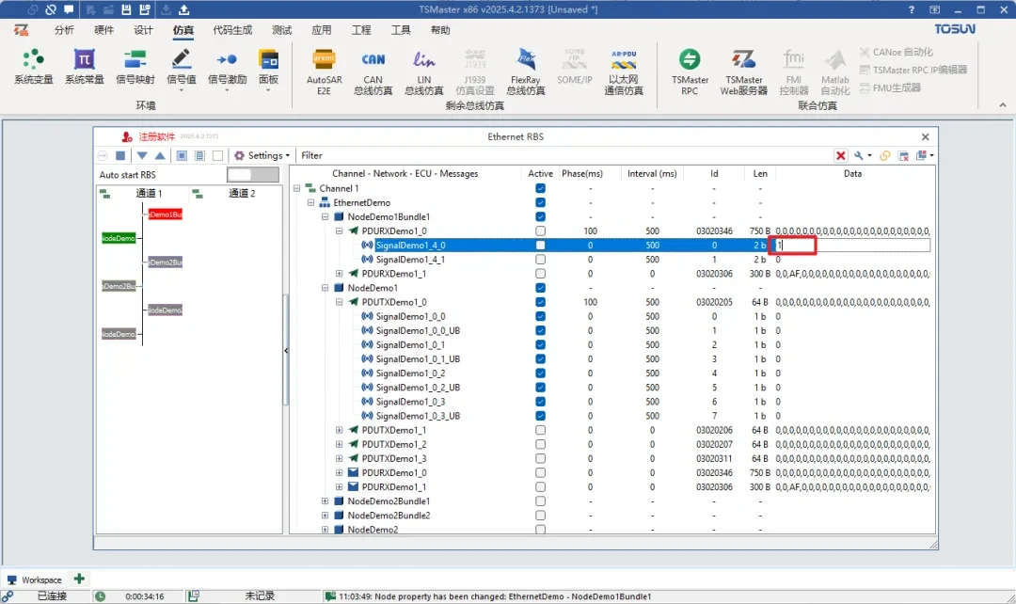1016x604 pixels.
Task: Uncheck Active for SignalDemo1_0_0
Action: (x=540, y=317)
